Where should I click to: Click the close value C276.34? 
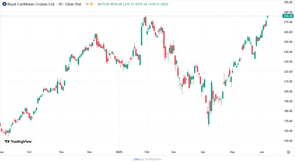pyautogui.click(x=141, y=4)
